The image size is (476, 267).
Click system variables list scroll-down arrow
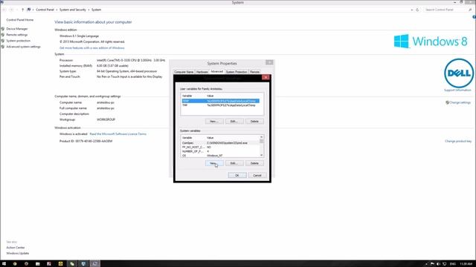[261, 155]
